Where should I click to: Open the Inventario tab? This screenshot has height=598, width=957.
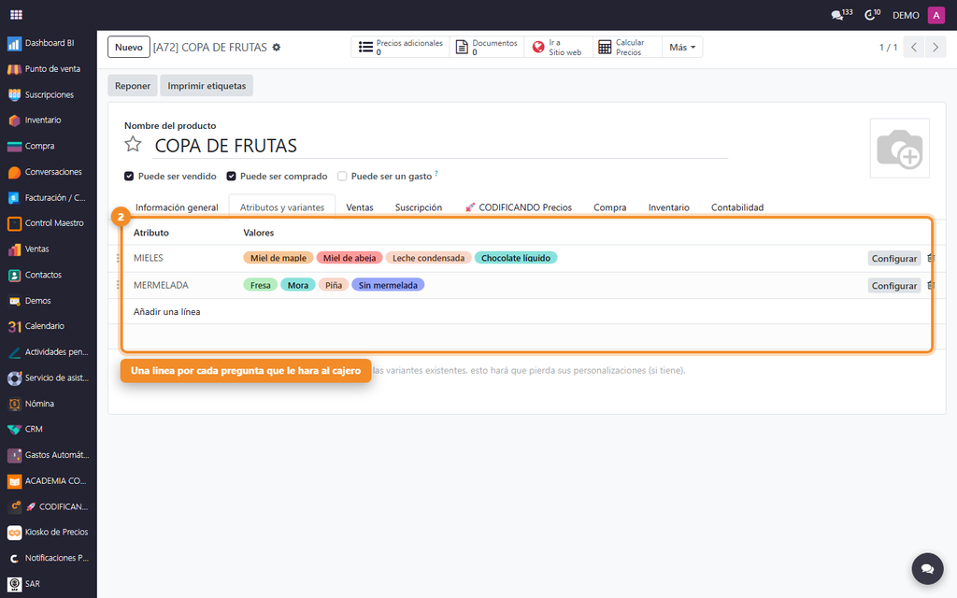coord(668,207)
